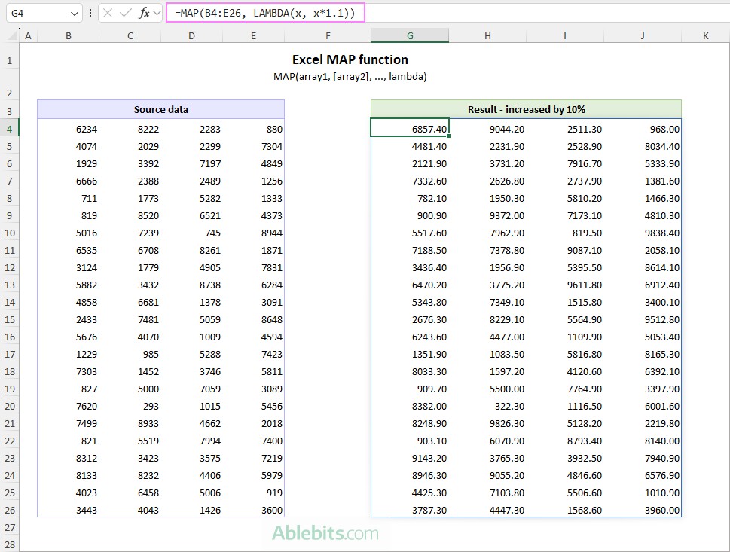Select cell containing 1871

[x=254, y=251]
